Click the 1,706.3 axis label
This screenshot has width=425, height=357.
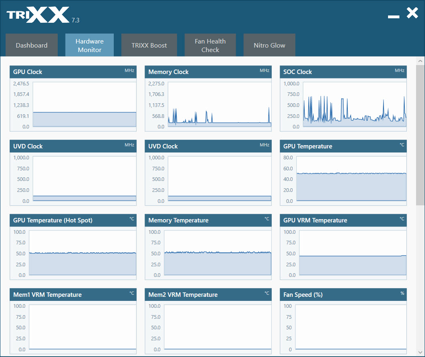point(156,94)
